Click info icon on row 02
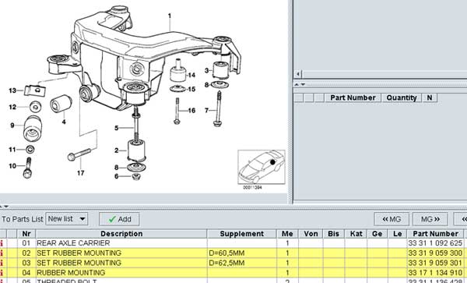Image resolution: width=467 pixels, height=283 pixels. (x=2, y=253)
